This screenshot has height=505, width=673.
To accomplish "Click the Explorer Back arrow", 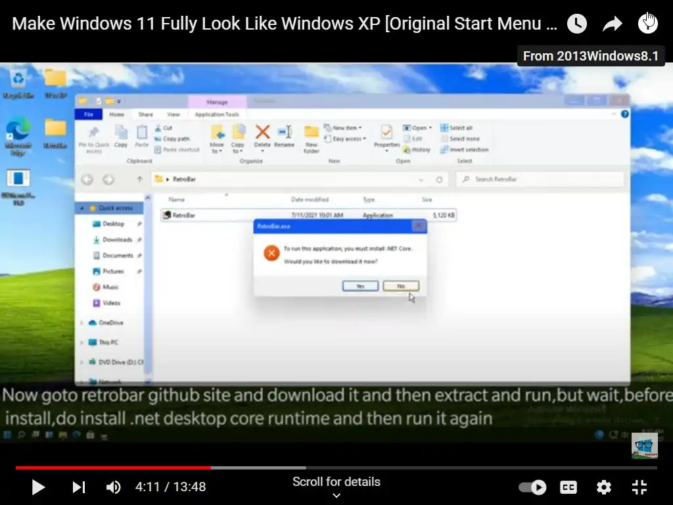I will (87, 180).
